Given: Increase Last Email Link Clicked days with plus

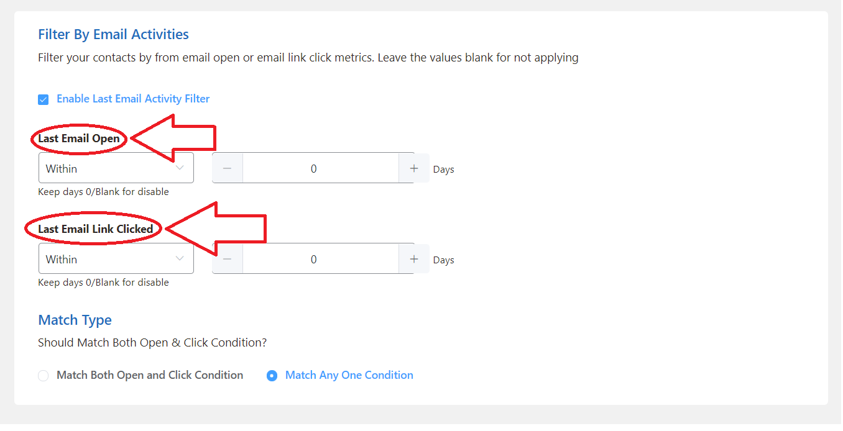Looking at the screenshot, I should point(414,259).
